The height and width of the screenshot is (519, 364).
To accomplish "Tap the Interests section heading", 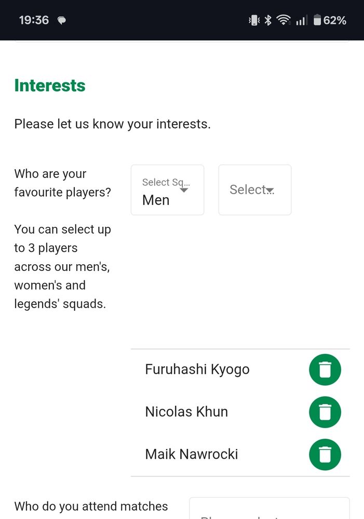I will pos(50,86).
